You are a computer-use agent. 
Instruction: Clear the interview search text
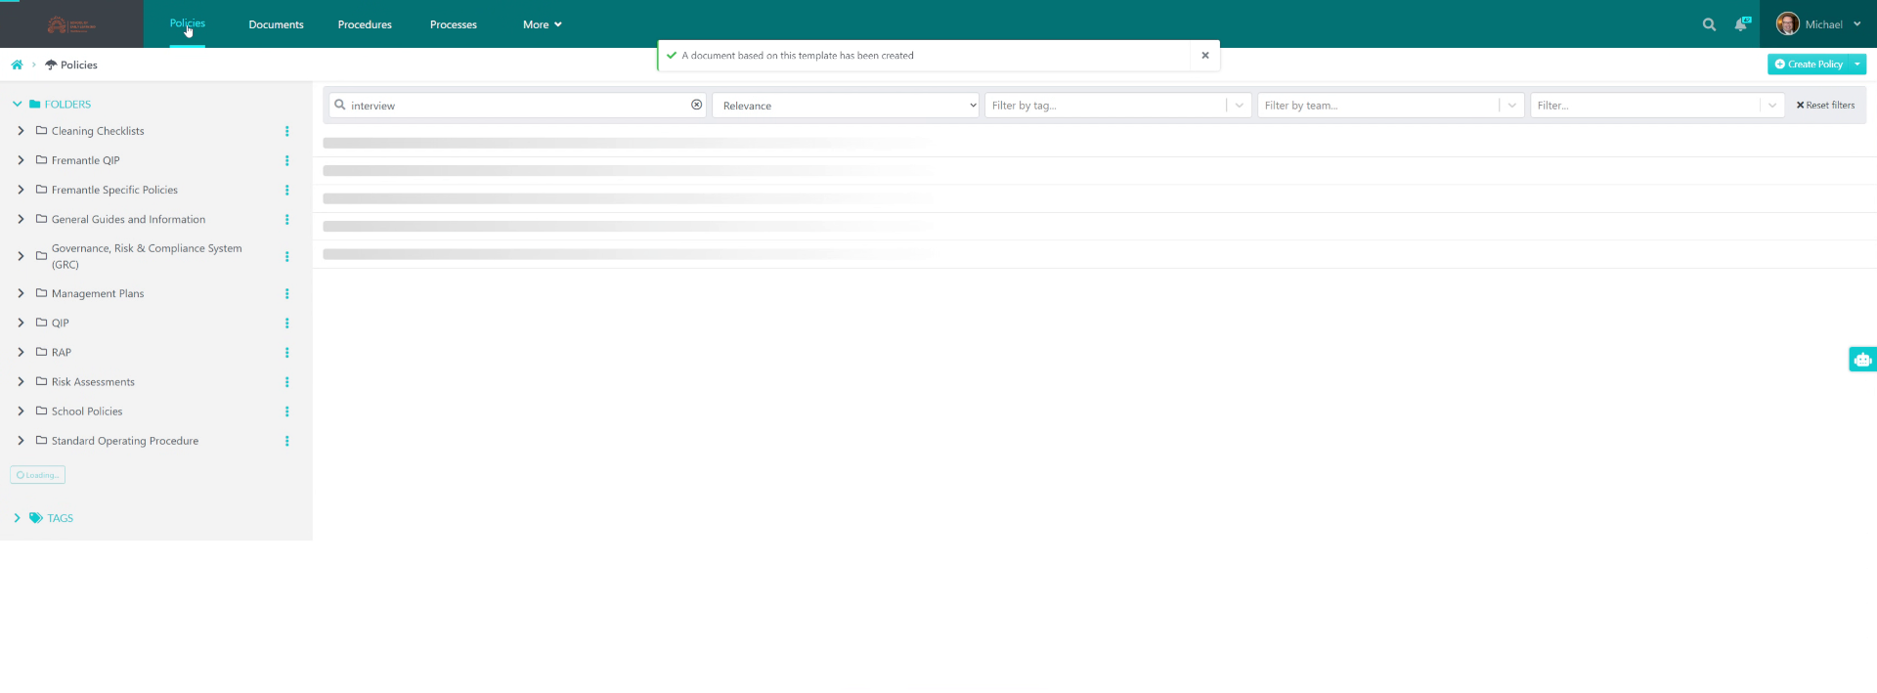pos(697,105)
